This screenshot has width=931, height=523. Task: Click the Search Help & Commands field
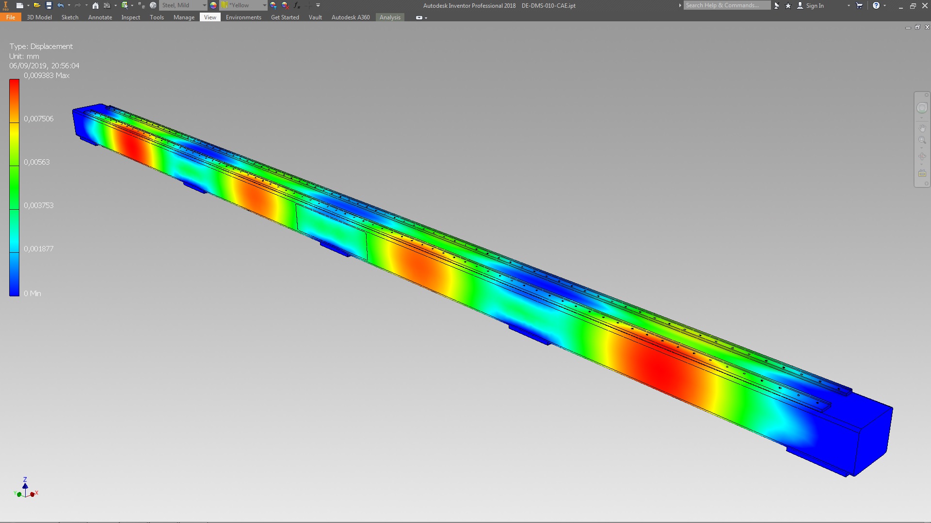click(726, 5)
